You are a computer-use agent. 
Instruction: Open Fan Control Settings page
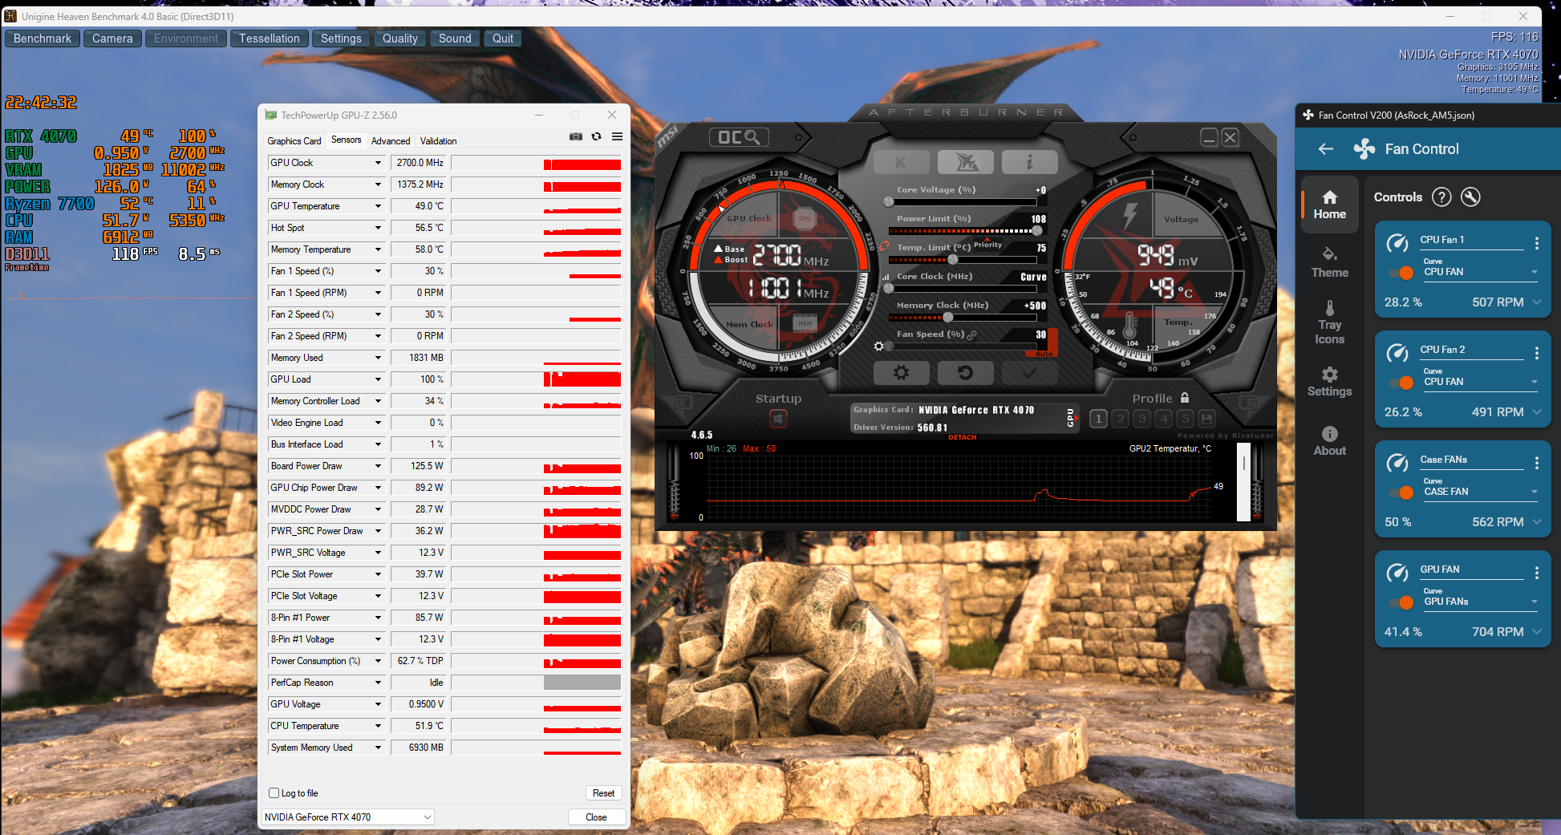point(1329,382)
